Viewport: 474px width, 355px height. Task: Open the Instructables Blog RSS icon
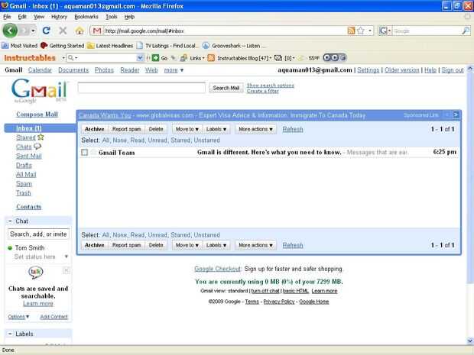click(211, 58)
